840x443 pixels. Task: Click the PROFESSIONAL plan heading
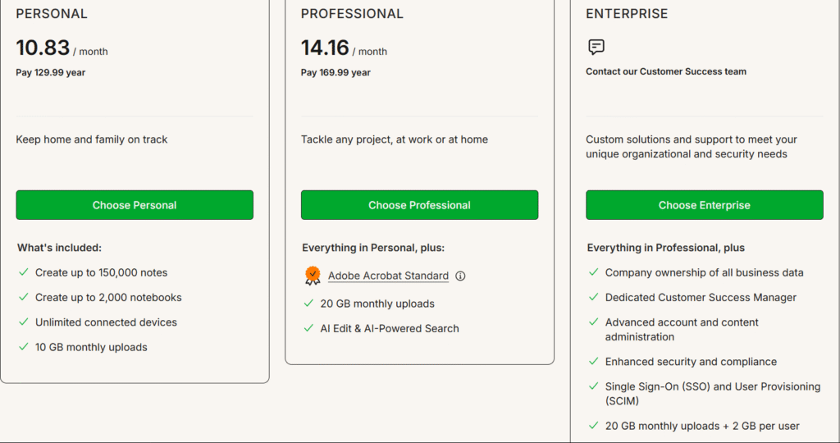352,14
